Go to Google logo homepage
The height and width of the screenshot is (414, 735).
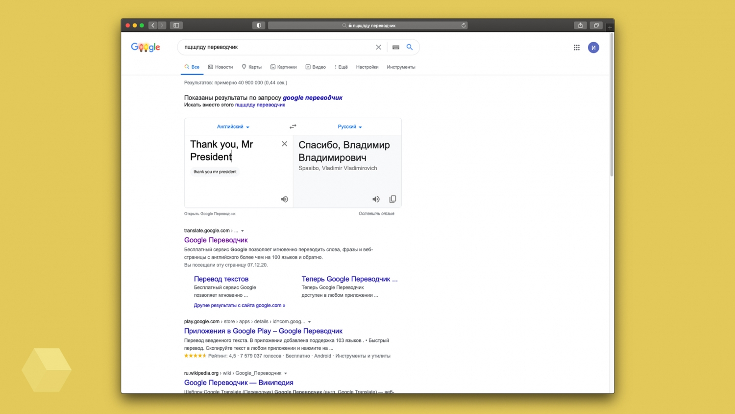(146, 47)
